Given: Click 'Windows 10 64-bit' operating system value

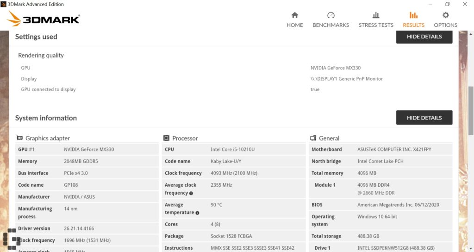Looking at the screenshot, I should tap(377, 217).
